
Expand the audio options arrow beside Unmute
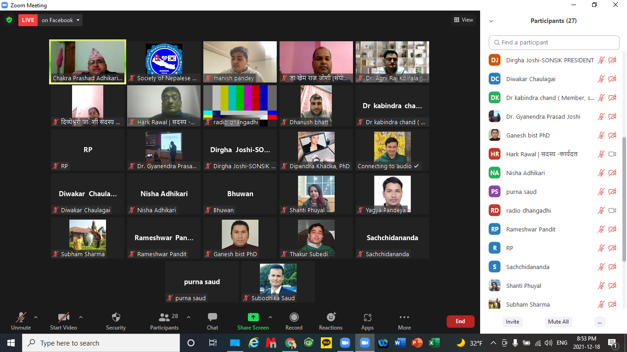(36, 317)
